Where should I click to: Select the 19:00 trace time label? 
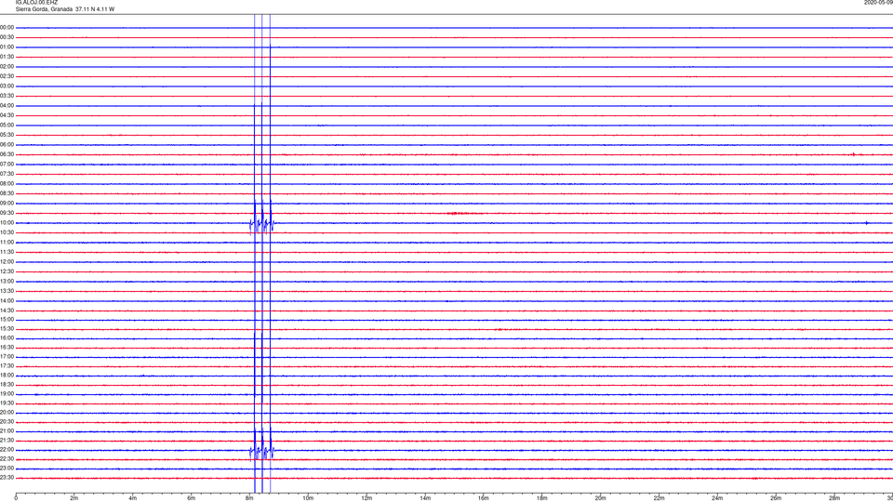(7, 394)
